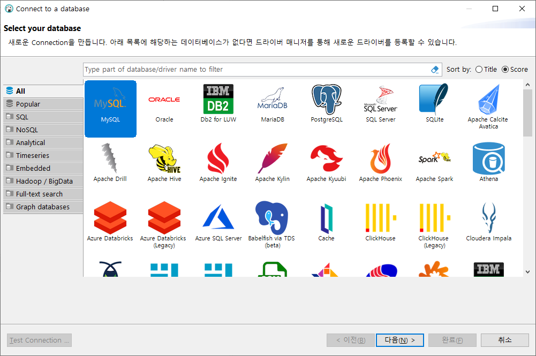Switch to the Popular category
This screenshot has width=536, height=356.
coord(43,104)
